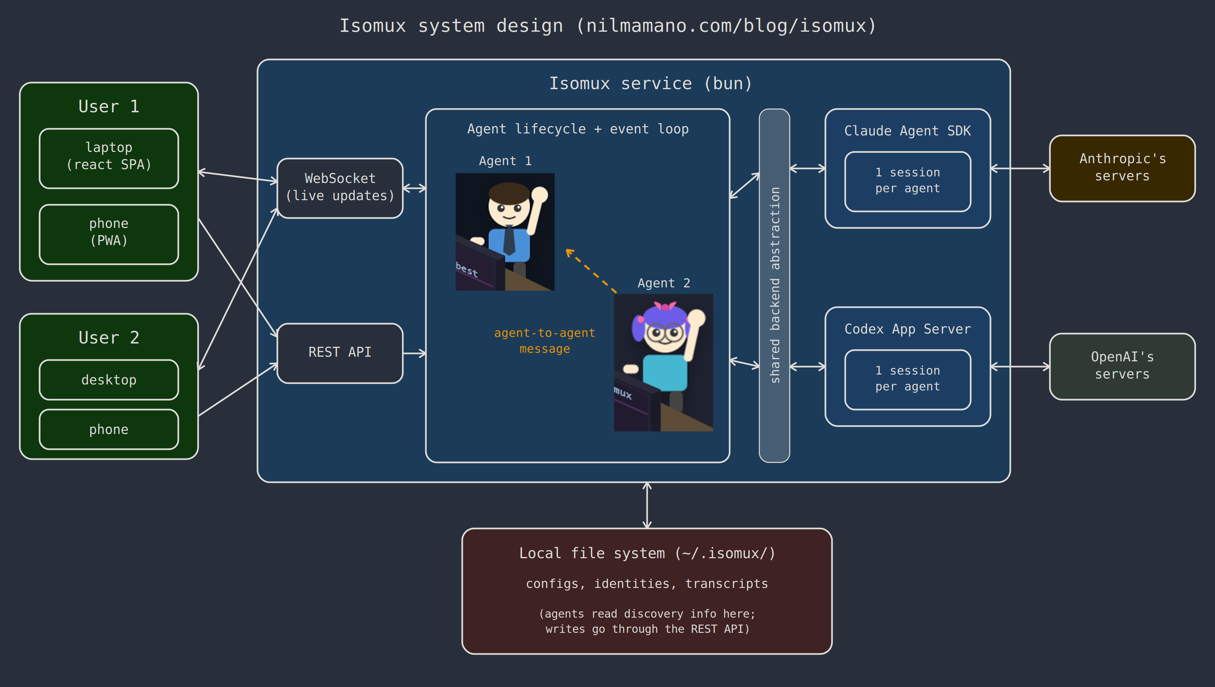Click the Agent 2 avatar image
The width and height of the screenshot is (1215, 687).
(663, 362)
